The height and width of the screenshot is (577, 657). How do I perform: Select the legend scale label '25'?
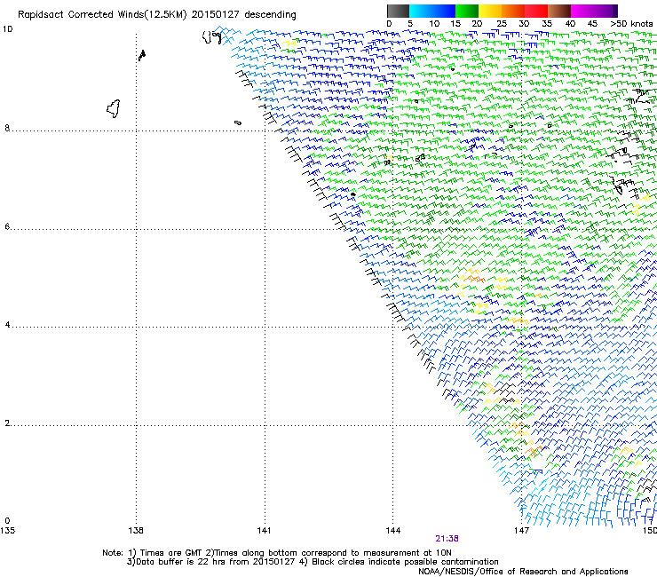tap(502, 24)
